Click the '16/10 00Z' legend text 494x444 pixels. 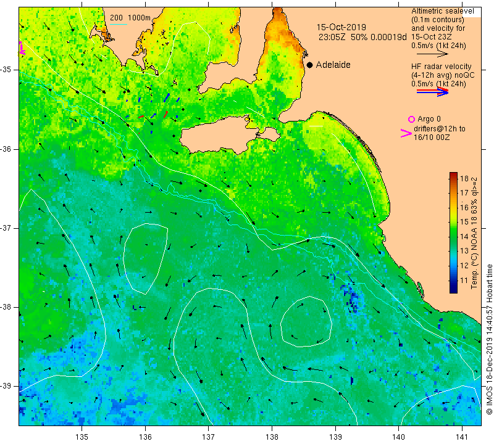[x=431, y=138]
